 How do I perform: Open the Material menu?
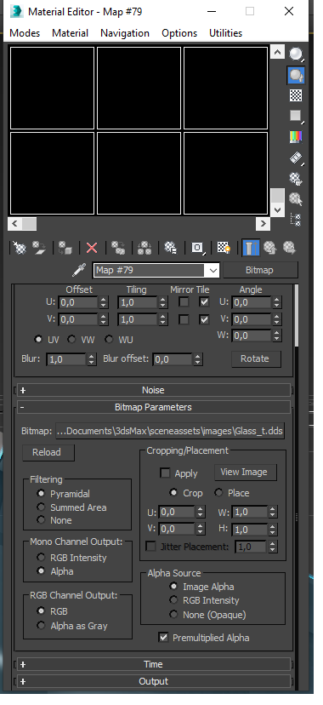point(70,33)
